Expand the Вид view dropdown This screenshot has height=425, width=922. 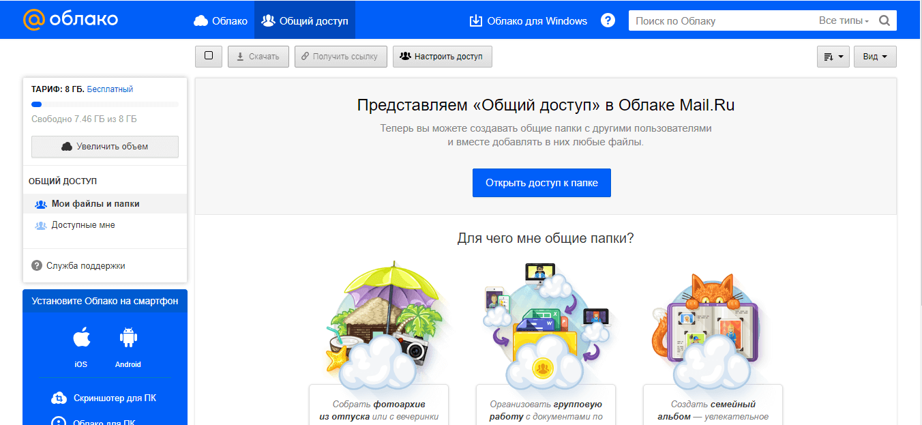tap(875, 57)
